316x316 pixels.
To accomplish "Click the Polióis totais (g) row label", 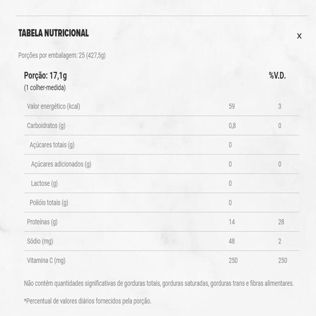I will [49, 203].
